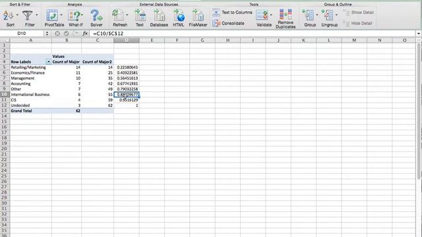Click Text to Columns

click(x=232, y=13)
